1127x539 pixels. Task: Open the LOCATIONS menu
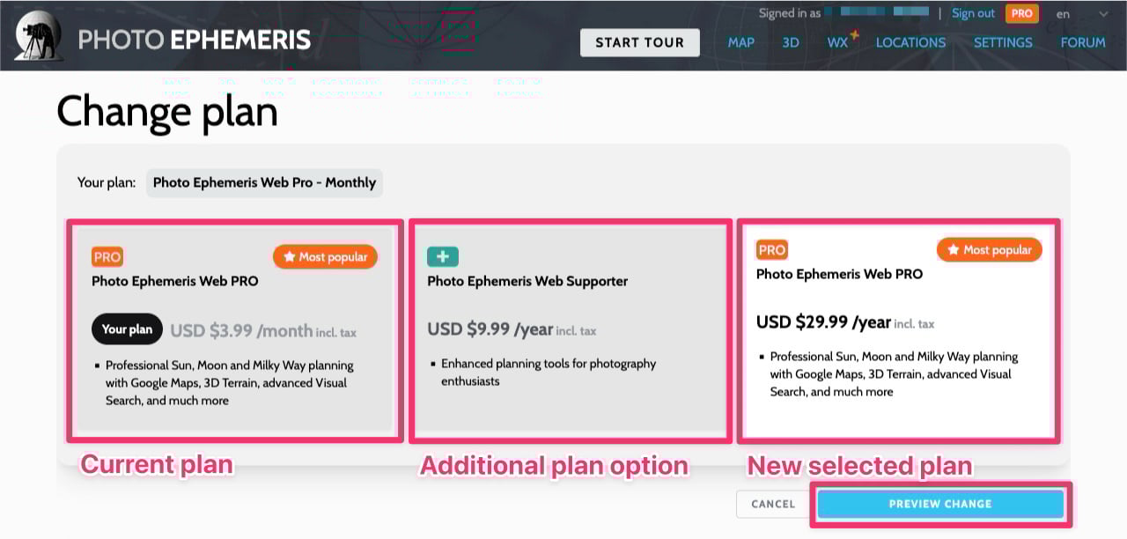pyautogui.click(x=910, y=42)
